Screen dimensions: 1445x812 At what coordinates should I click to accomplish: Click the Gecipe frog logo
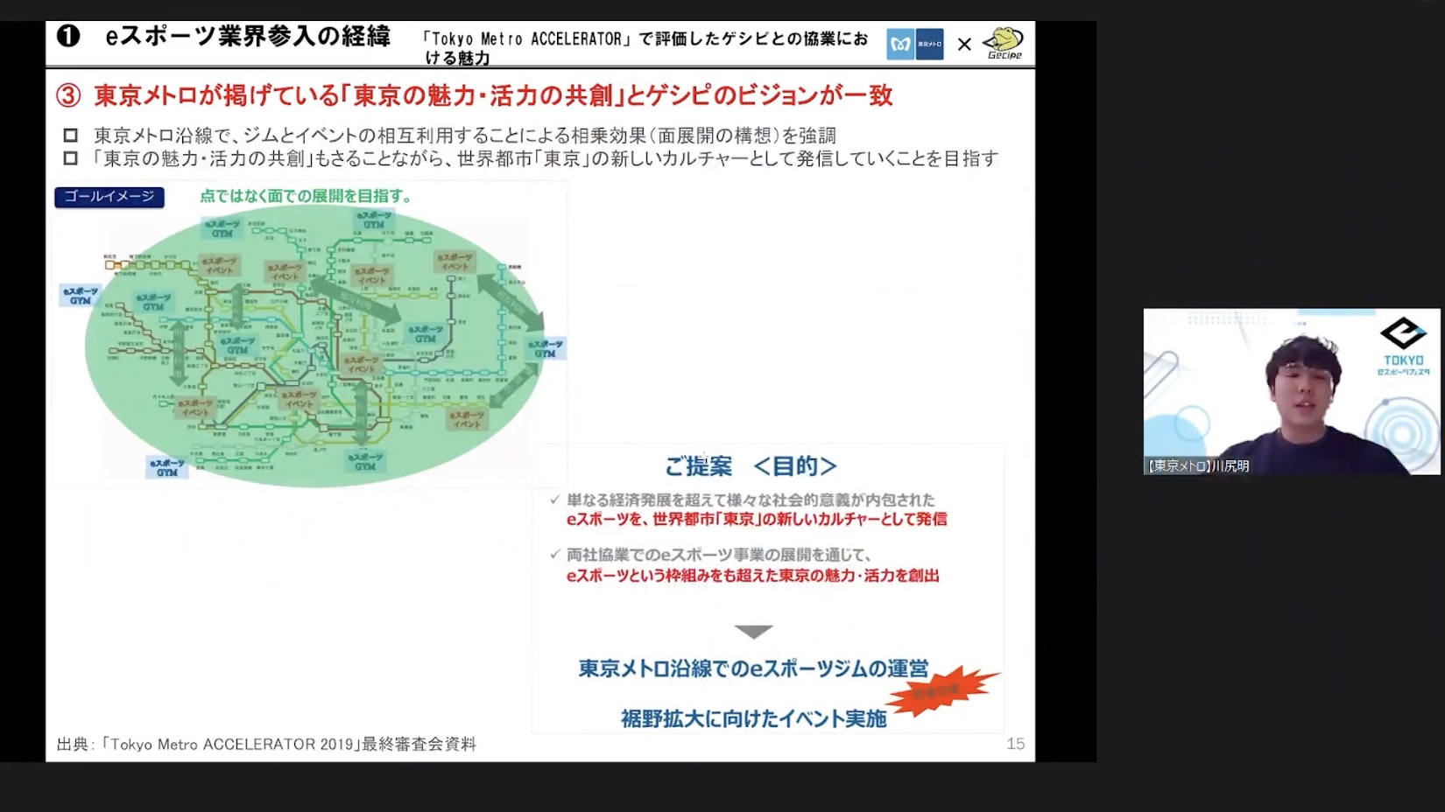(1004, 43)
